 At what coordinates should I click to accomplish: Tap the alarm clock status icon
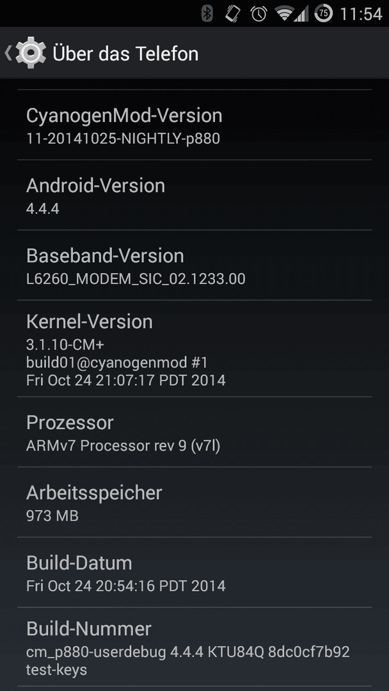259,13
